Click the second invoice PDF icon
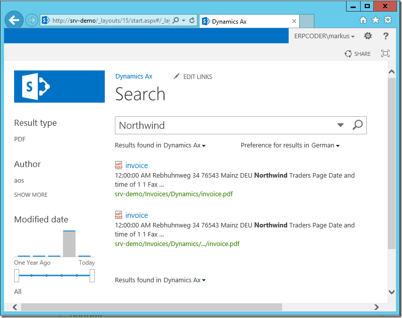Viewport: 402px width, 318px height. click(118, 215)
